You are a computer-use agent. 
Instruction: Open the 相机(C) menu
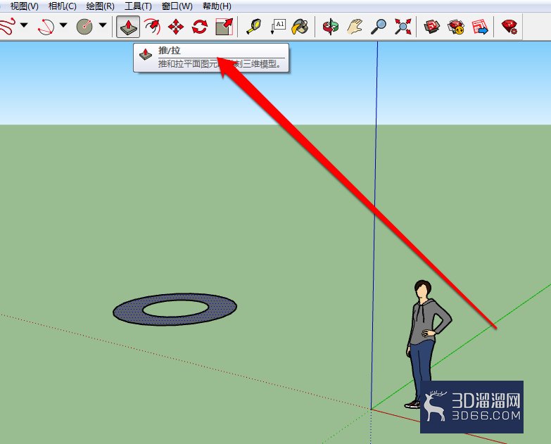[62, 6]
